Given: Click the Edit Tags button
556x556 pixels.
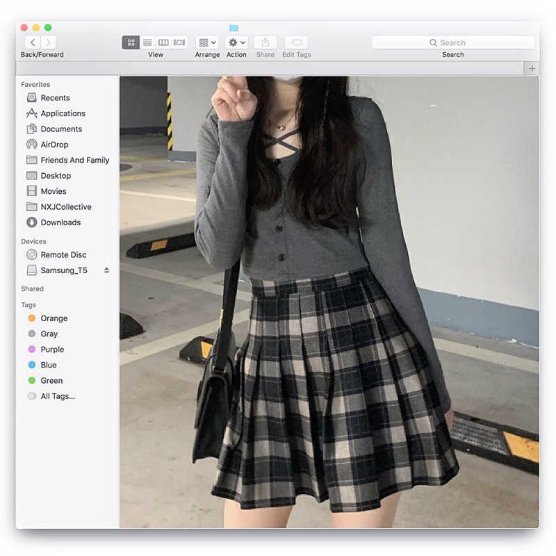Looking at the screenshot, I should click(296, 42).
